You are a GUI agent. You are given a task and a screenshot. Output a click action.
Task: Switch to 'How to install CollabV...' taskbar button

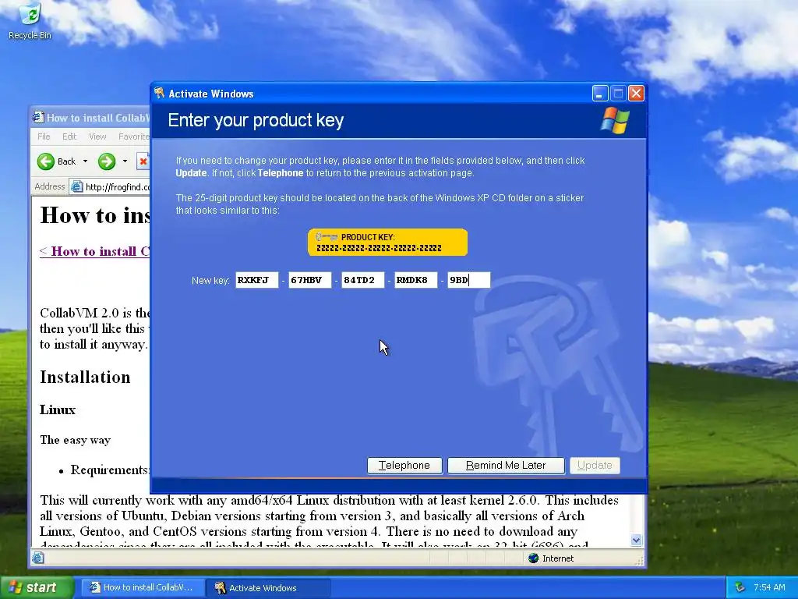(143, 588)
